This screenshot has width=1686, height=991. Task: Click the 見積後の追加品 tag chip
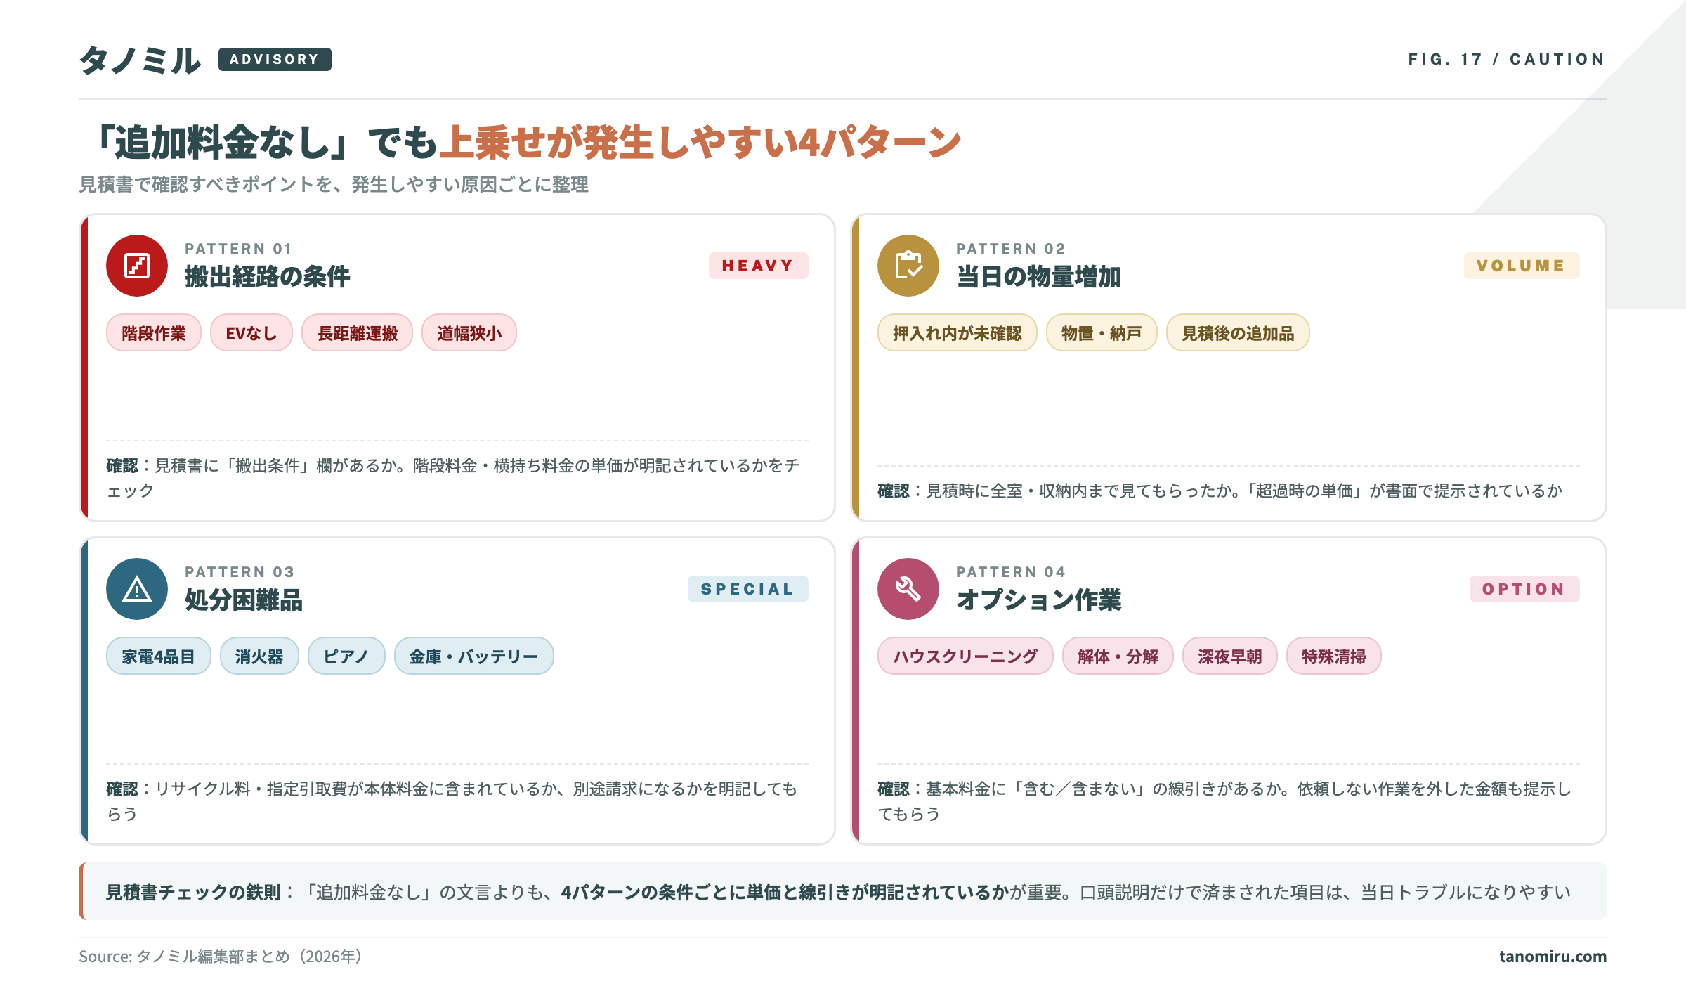(x=1237, y=333)
